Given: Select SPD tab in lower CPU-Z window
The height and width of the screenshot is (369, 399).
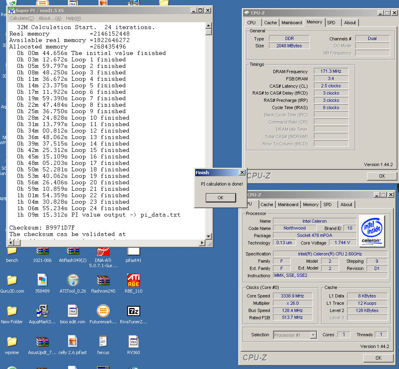Looking at the screenshot, I should click(x=327, y=205).
